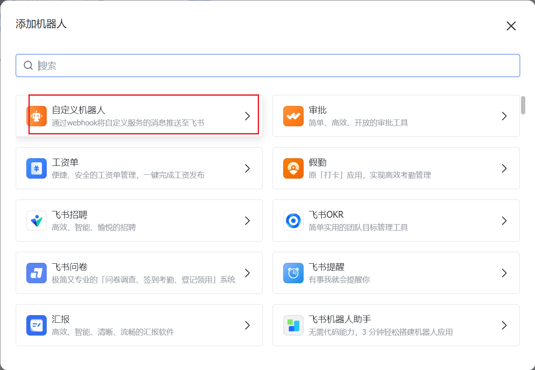
Task: Expand the 汇报 chevron arrow
Action: (x=248, y=325)
